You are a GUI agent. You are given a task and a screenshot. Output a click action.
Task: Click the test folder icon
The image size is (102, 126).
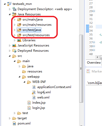[19, 113]
